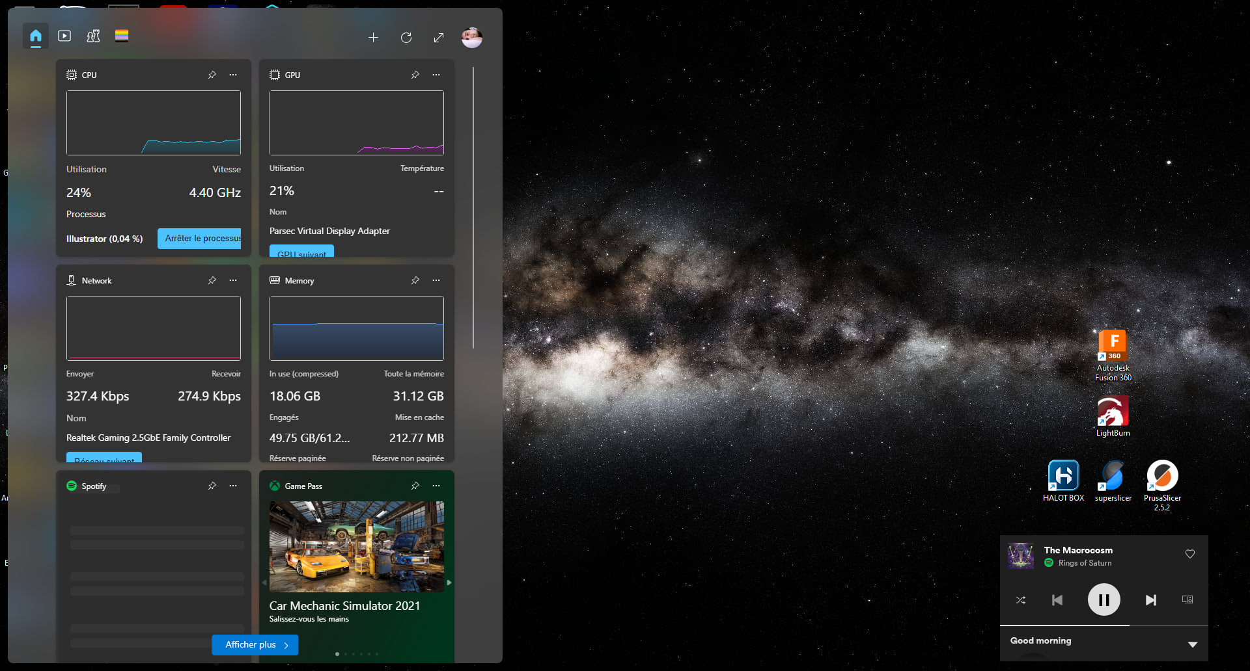
Task: Click the 4.40 GHz speed value
Action: 215,192
